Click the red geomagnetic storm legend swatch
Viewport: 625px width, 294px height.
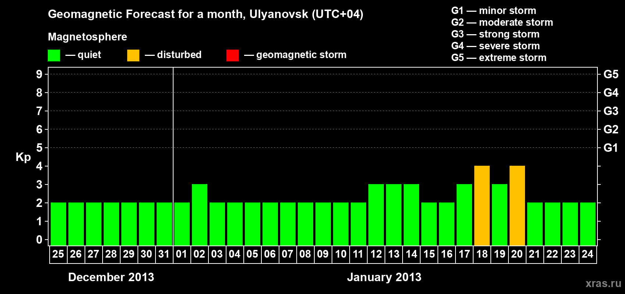click(232, 55)
